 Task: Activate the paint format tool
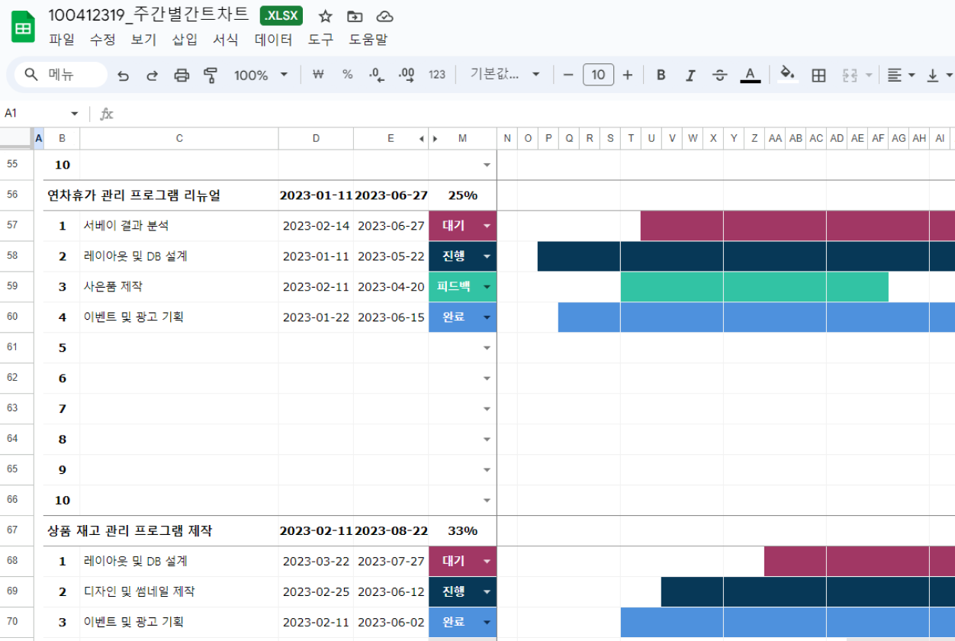(x=211, y=75)
